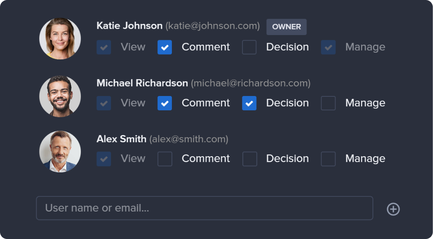Uncheck Comment permission for Michael Richardson
The width and height of the screenshot is (433, 239).
165,103
